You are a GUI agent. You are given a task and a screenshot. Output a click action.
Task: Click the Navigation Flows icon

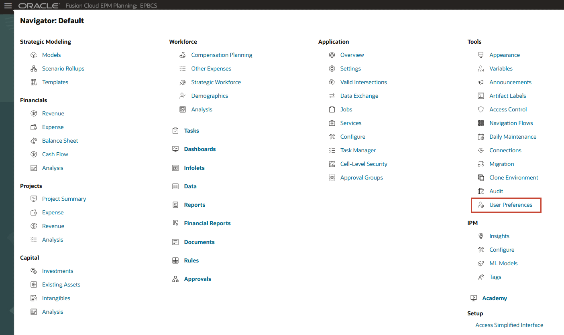[x=481, y=123]
